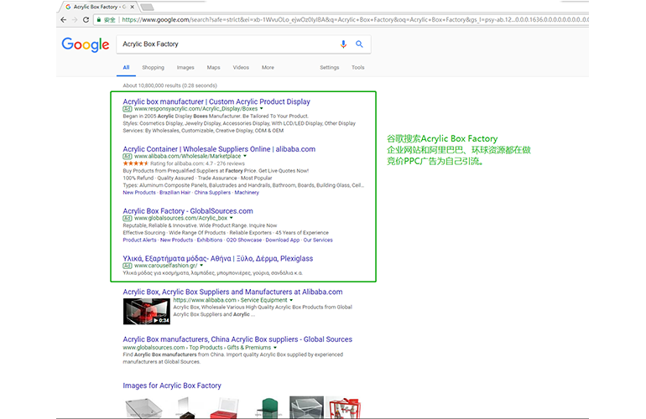Click the blue search magnifier icon
The image size is (646, 419).
coord(359,44)
